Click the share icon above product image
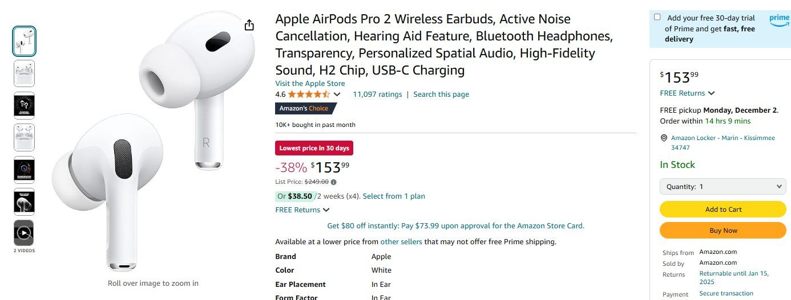The height and width of the screenshot is (300, 791). (x=249, y=26)
